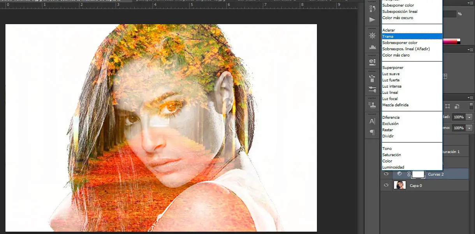Select Sobreexponer color blend mode
The width and height of the screenshot is (475, 234).
412,42
